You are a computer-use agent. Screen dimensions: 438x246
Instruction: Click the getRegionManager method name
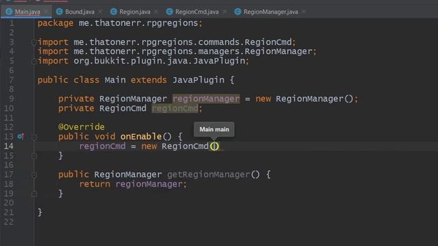click(x=208, y=175)
